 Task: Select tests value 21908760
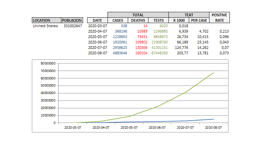pos(160,42)
